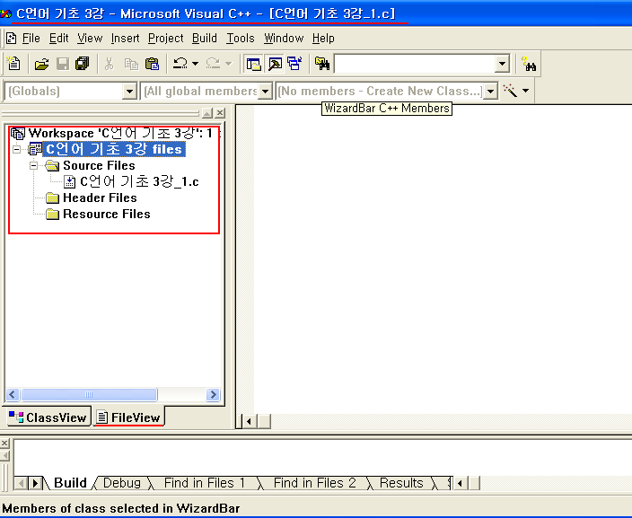Click the workspace horizontal scrollbar thumb
The image size is (632, 518).
point(89,394)
